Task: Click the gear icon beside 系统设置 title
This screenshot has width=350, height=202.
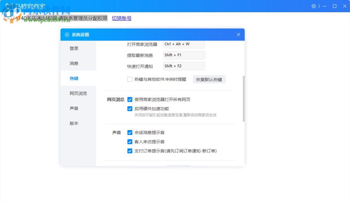Action: (x=66, y=35)
